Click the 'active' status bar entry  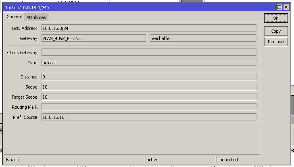click(180, 160)
